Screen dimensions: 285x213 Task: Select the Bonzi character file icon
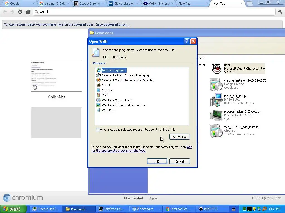coord(216,69)
